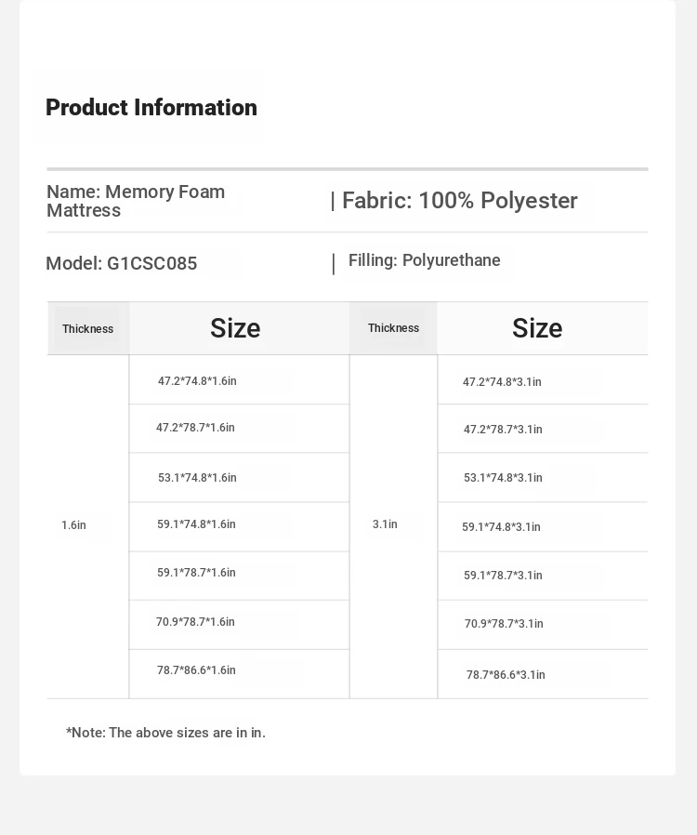Click the Product Information heading
The height and width of the screenshot is (835, 697).
click(x=151, y=108)
